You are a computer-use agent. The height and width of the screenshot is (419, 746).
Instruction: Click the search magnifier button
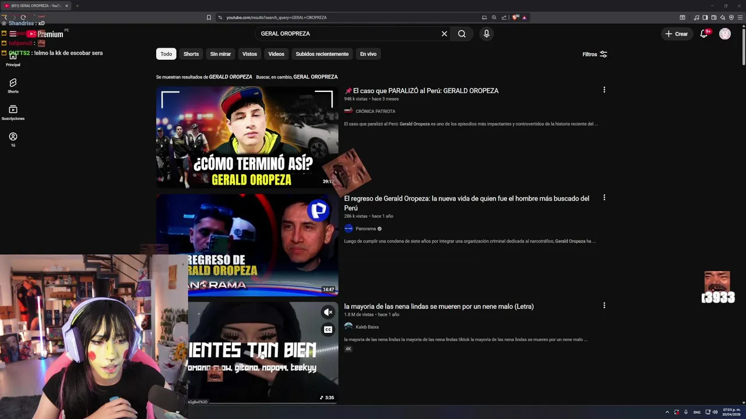tap(462, 34)
